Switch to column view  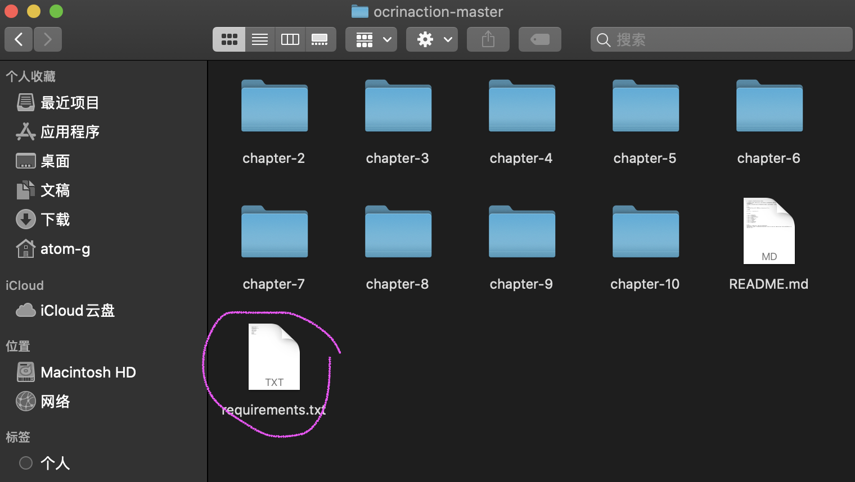coord(290,39)
